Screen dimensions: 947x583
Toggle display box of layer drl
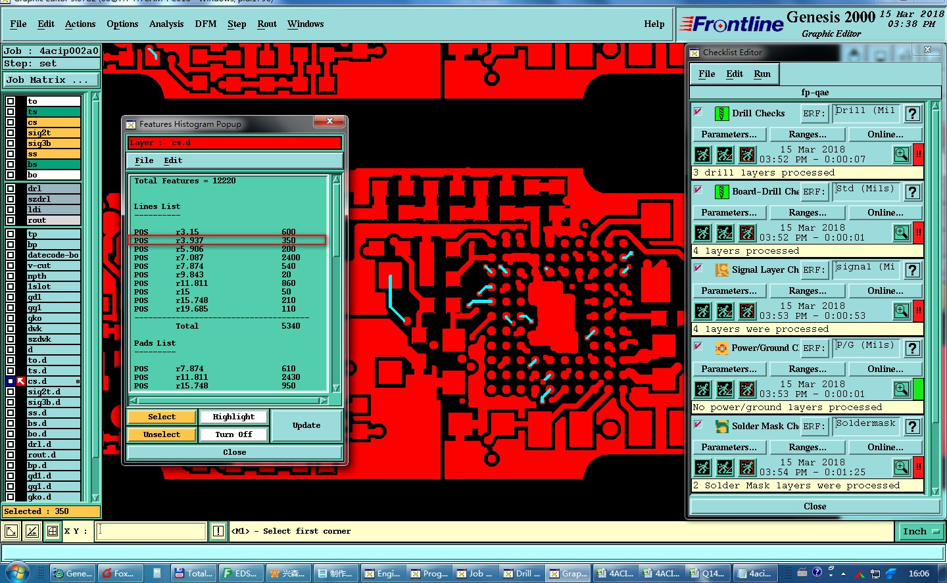[x=11, y=189]
